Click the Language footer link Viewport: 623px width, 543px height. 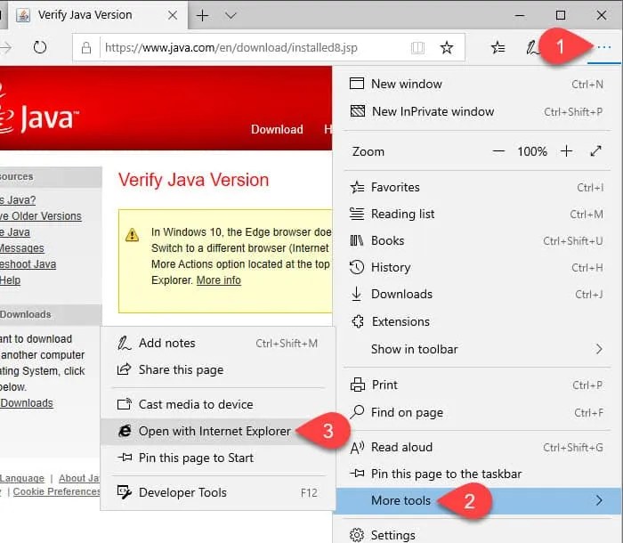click(x=22, y=478)
